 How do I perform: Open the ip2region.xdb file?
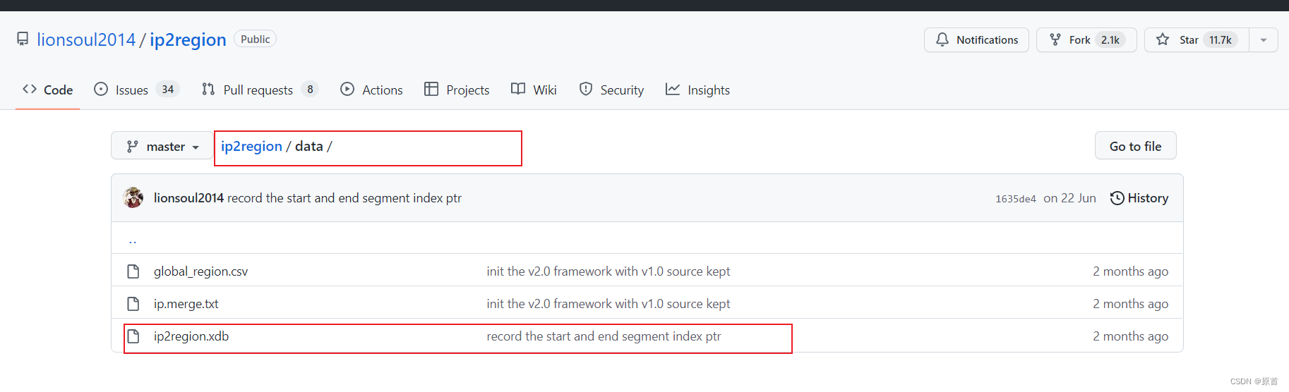(x=191, y=336)
